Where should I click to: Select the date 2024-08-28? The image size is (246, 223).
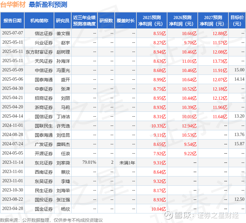coord(12,134)
